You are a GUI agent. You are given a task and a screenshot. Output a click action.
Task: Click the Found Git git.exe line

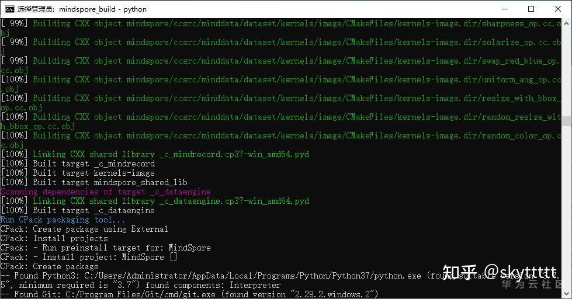pyautogui.click(x=189, y=294)
